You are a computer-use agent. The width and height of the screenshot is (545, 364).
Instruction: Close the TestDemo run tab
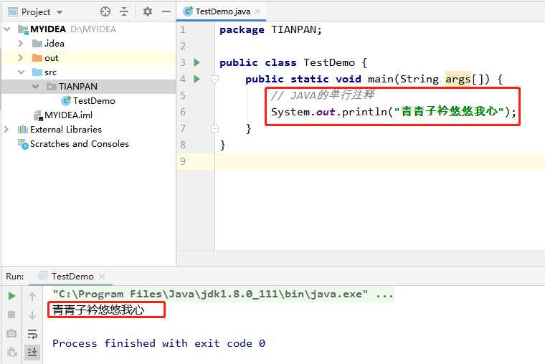pos(102,277)
